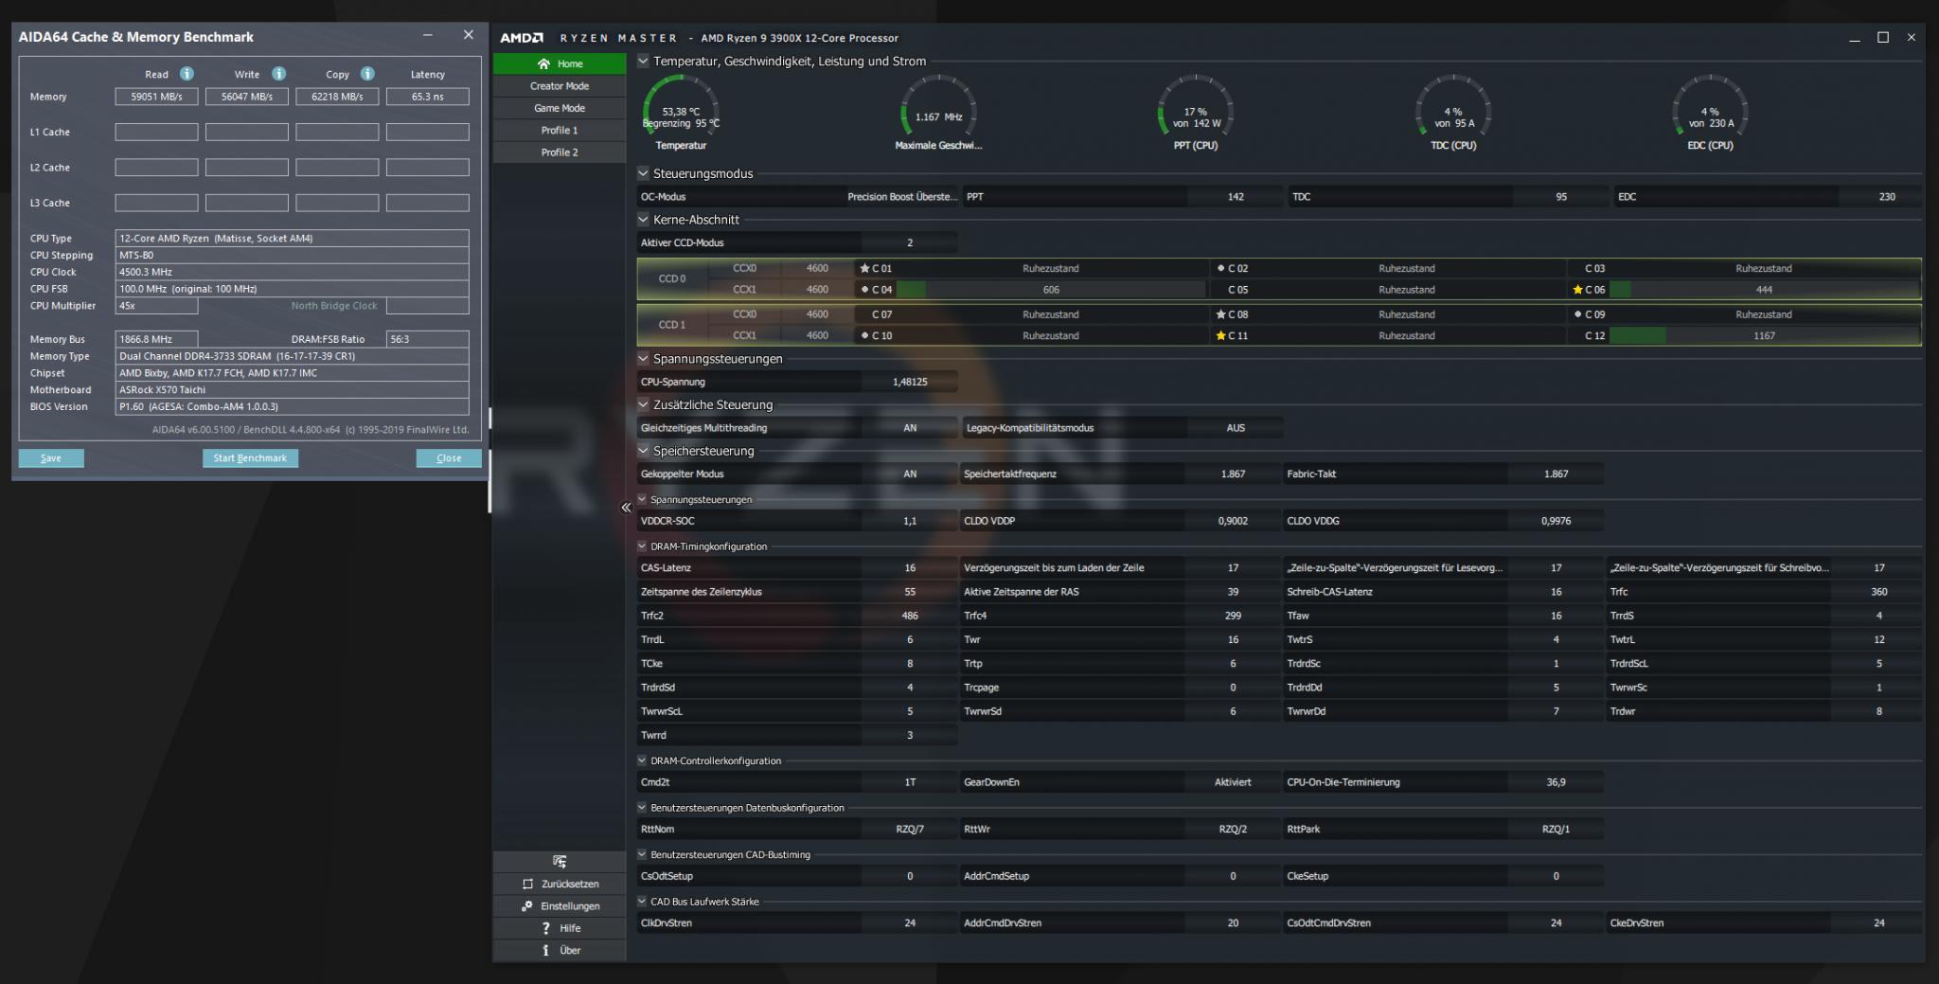Click the VDDCR-SOC value 1,1
The width and height of the screenshot is (1939, 984).
(910, 521)
